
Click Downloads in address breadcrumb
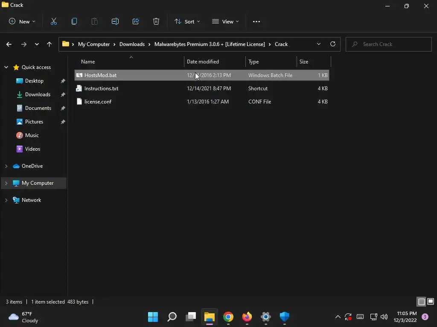(132, 44)
